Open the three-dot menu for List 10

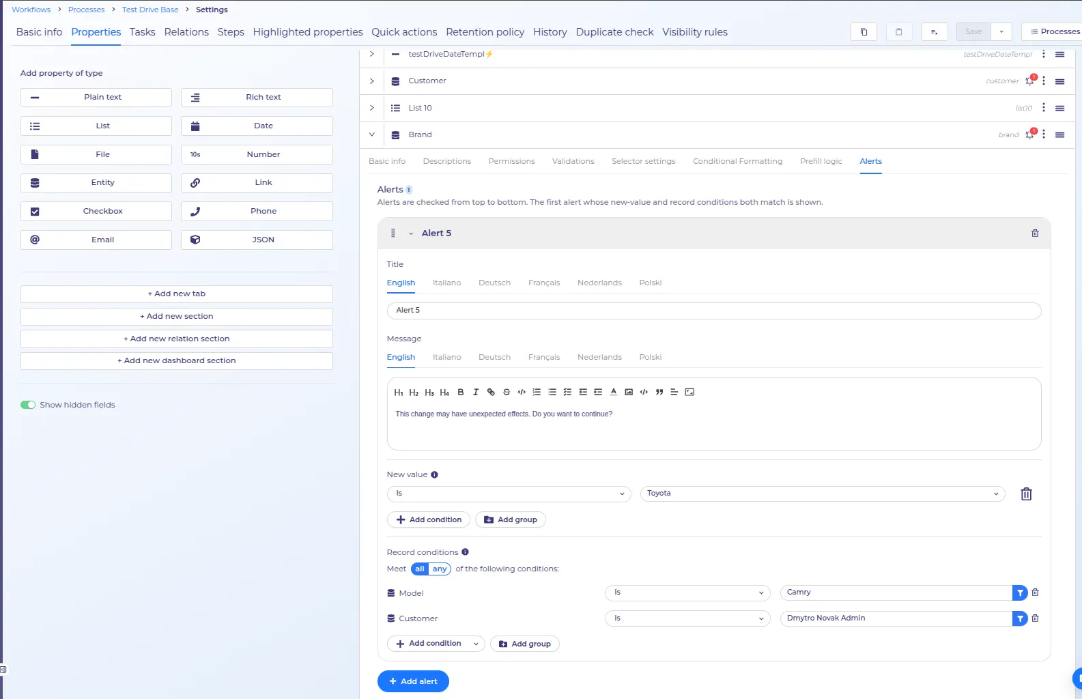1044,108
